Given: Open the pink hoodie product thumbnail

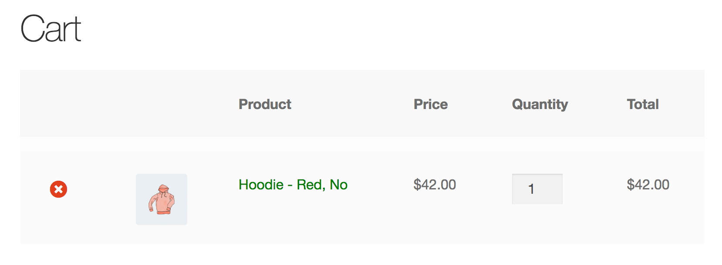Looking at the screenshot, I should [x=162, y=199].
